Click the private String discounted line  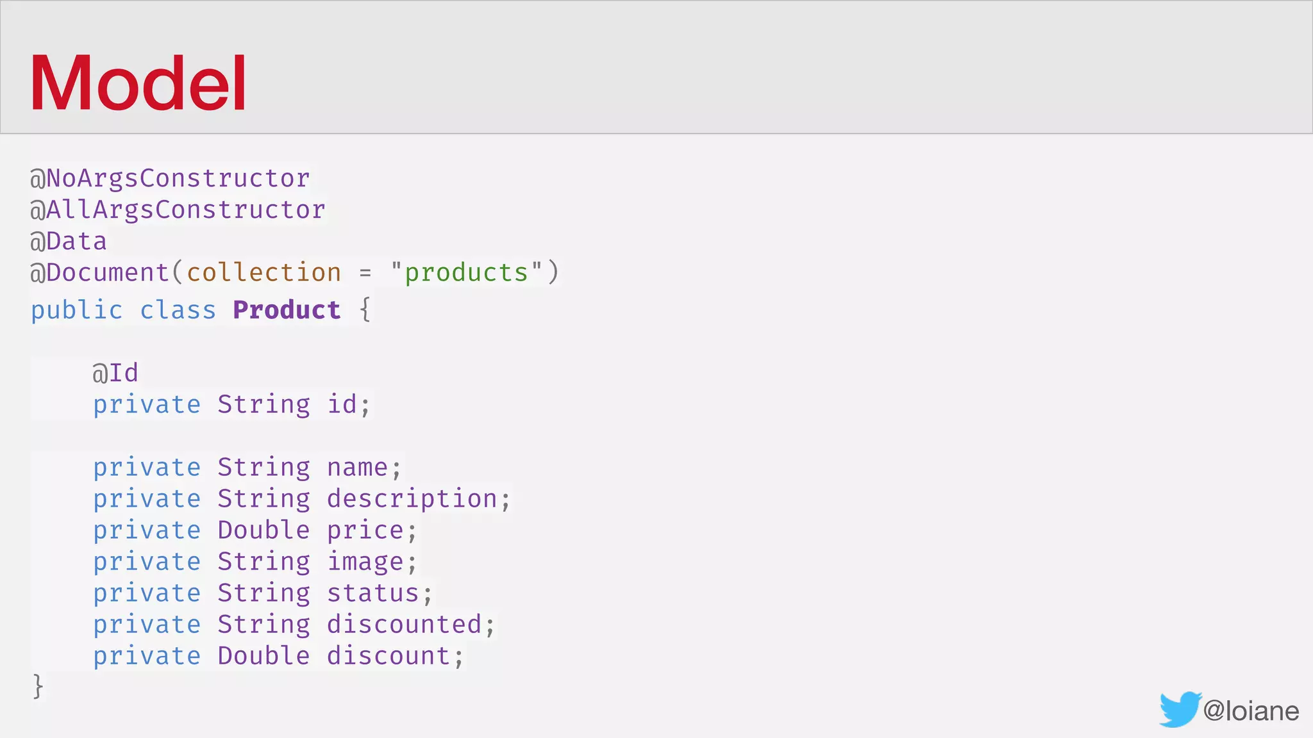pos(294,625)
